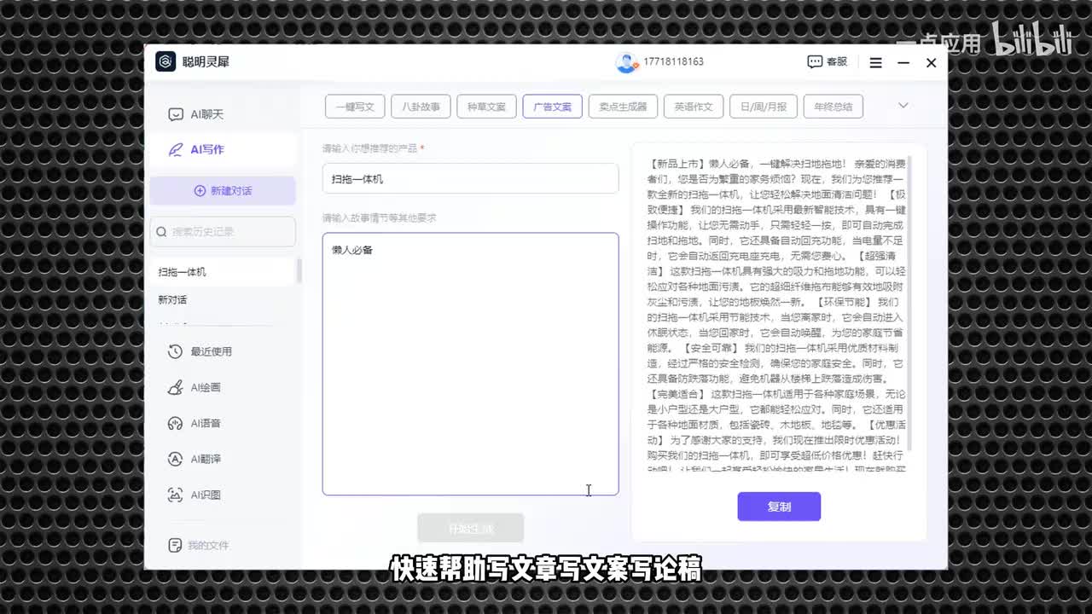
Task: Open the 客服 customer service chat
Action: [828, 62]
